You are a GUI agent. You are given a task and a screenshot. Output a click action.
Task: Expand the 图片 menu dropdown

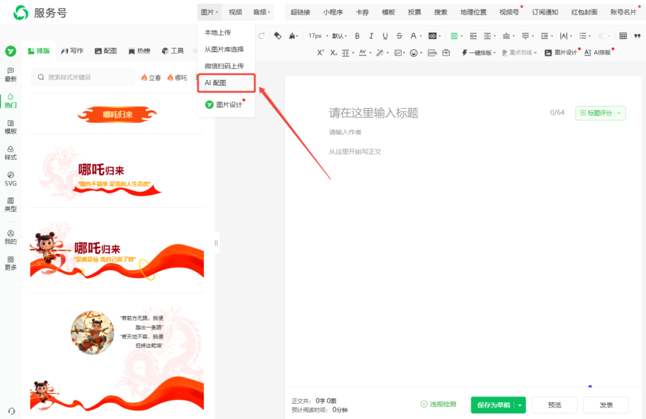209,13
